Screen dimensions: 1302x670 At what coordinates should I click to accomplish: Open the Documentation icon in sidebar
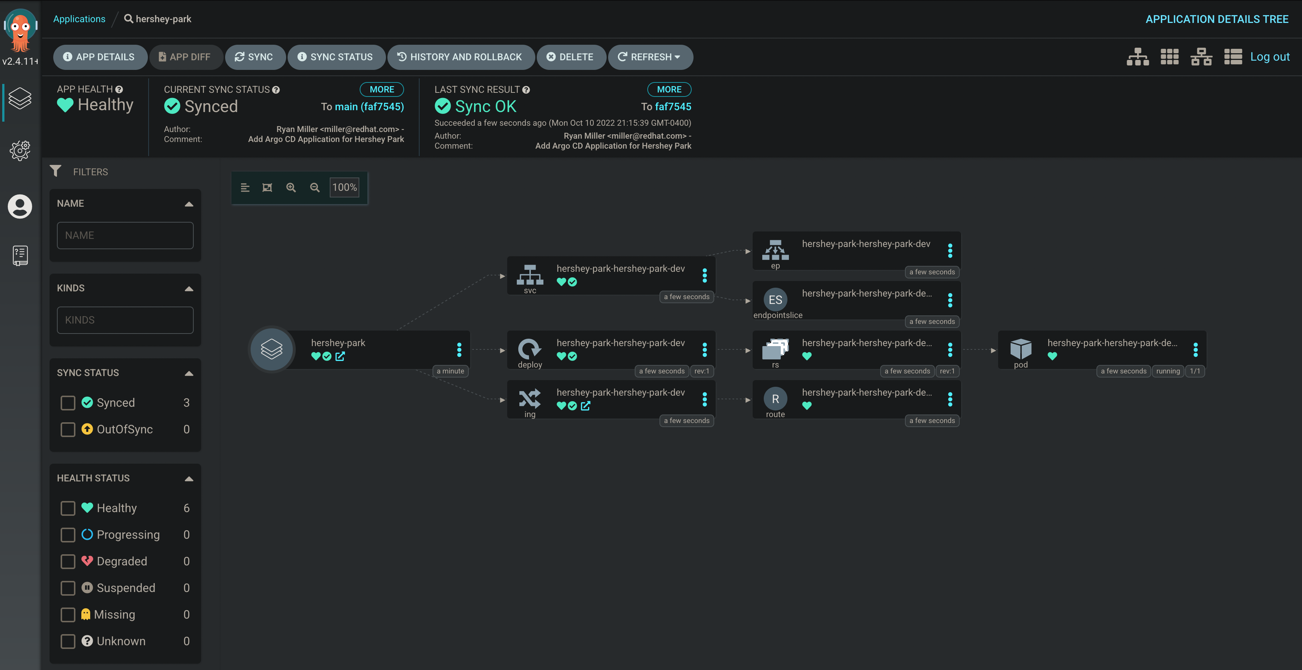[x=20, y=256]
